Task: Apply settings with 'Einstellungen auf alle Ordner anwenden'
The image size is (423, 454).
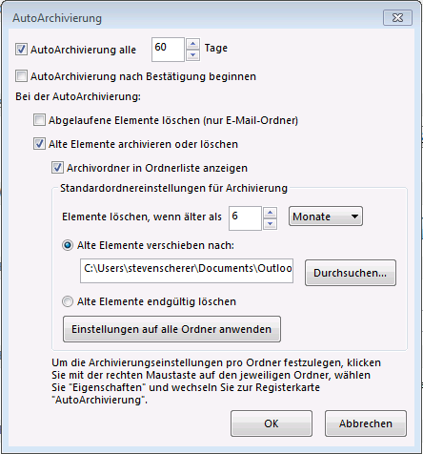Action: click(171, 329)
